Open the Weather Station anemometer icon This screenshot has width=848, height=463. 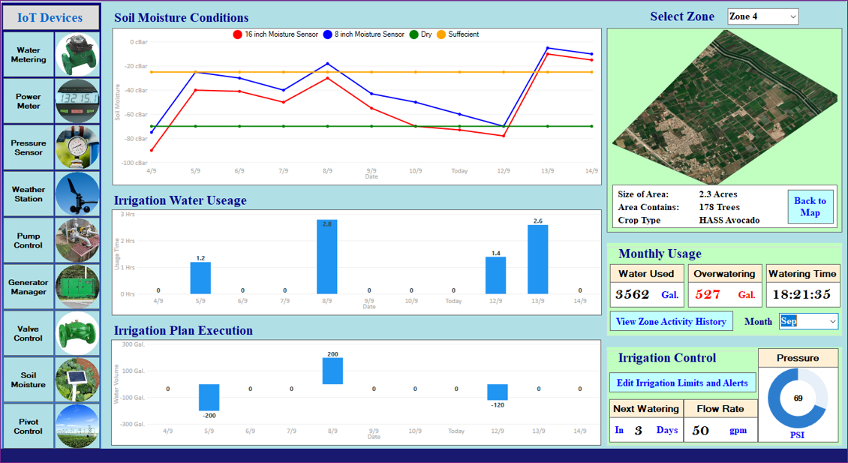[77, 194]
